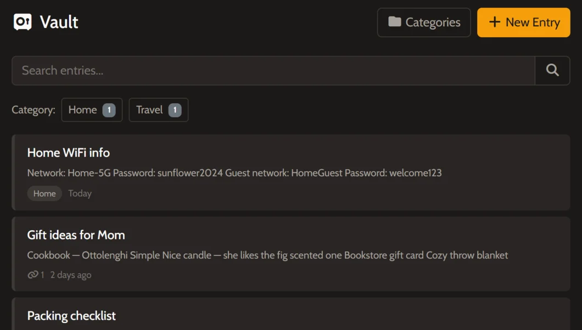582x330 pixels.
Task: Click the attachment count on Gift ideas
Action: (41, 274)
